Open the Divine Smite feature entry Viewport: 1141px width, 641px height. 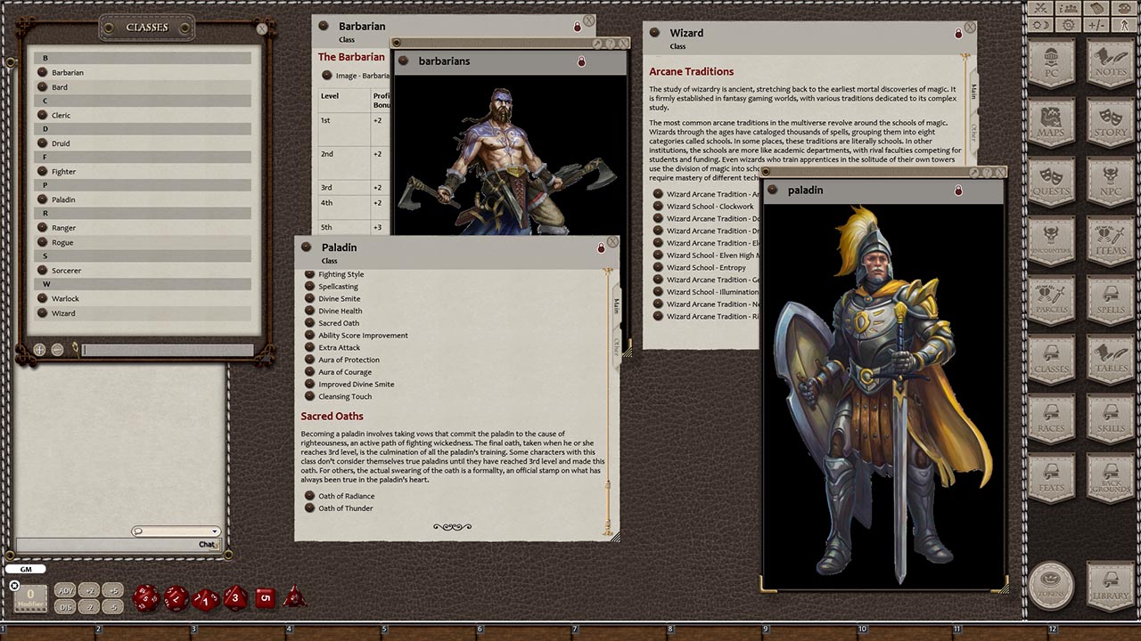pos(340,298)
